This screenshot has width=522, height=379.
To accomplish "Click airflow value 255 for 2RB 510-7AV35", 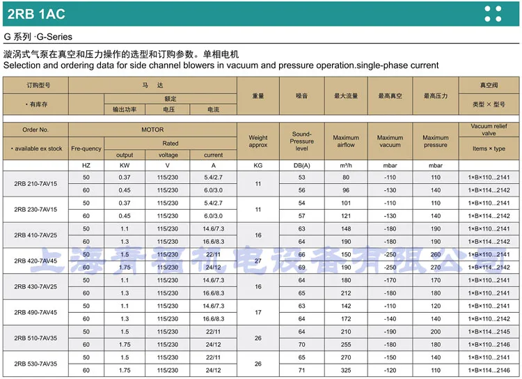I will pyautogui.click(x=346, y=345).
